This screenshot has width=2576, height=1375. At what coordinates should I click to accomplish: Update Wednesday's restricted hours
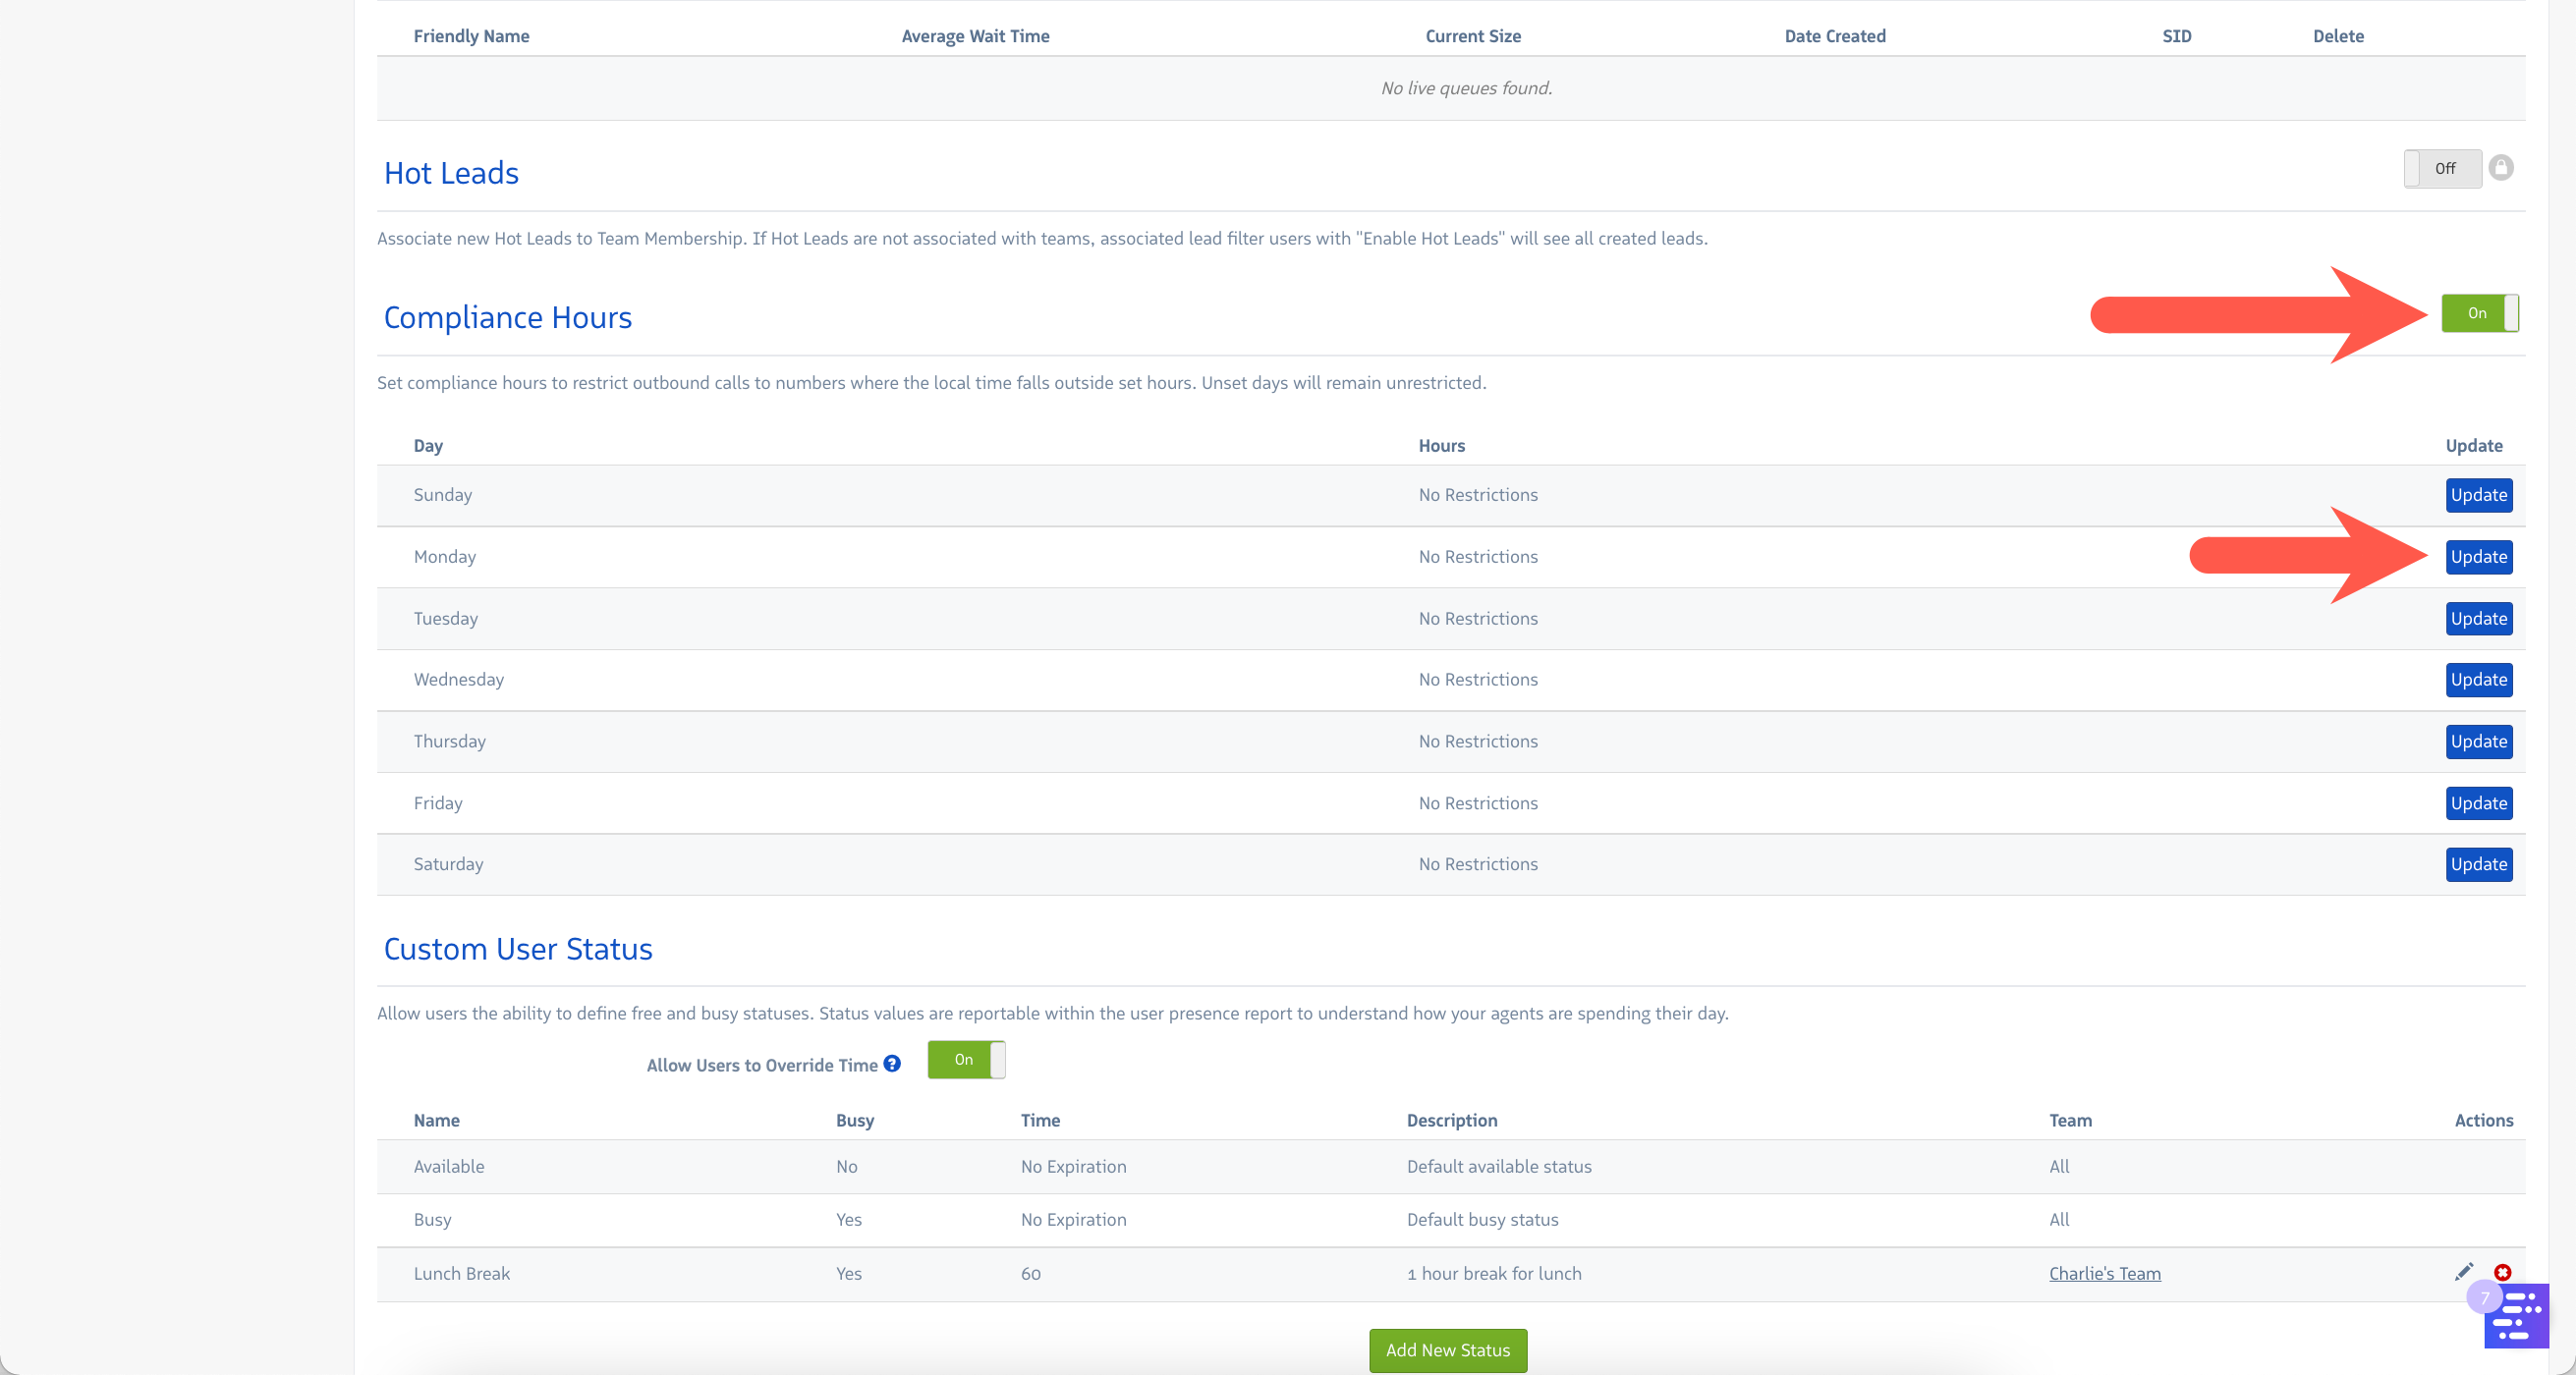(2478, 680)
